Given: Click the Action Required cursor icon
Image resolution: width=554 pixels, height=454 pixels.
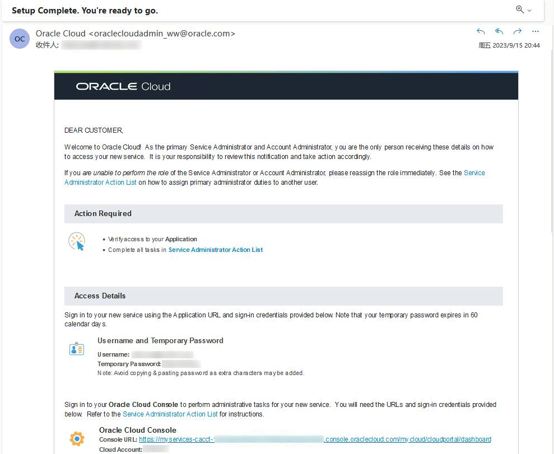Looking at the screenshot, I should (77, 241).
